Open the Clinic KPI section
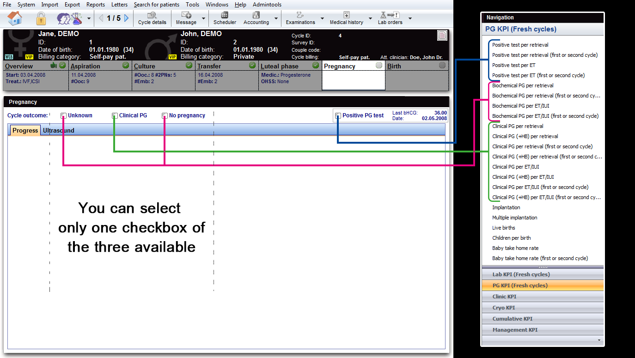The height and width of the screenshot is (358, 635). (x=543, y=297)
